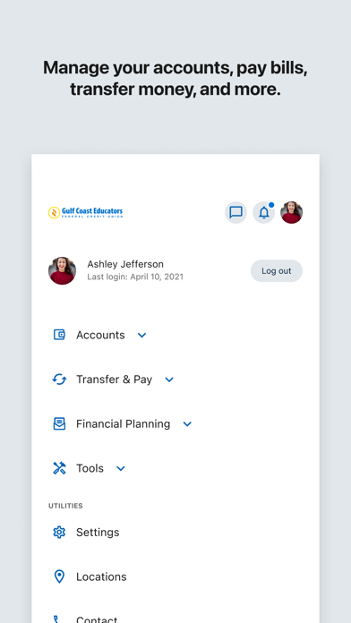Click the Locations map pin icon
Viewport: 351px width, 623px height.
(x=59, y=577)
